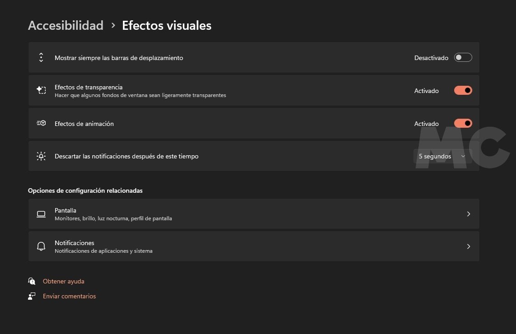
Task: Open the 5 segundos dropdown
Action: point(443,156)
